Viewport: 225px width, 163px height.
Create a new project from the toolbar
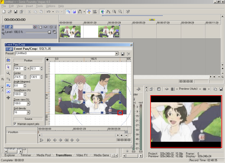click(x=4, y=11)
